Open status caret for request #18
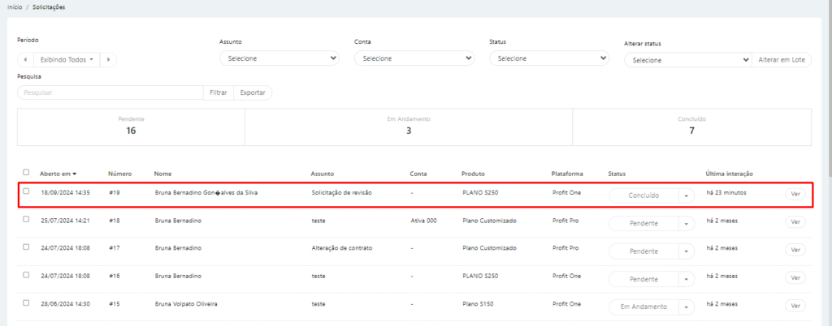This screenshot has width=832, height=326. (x=686, y=223)
